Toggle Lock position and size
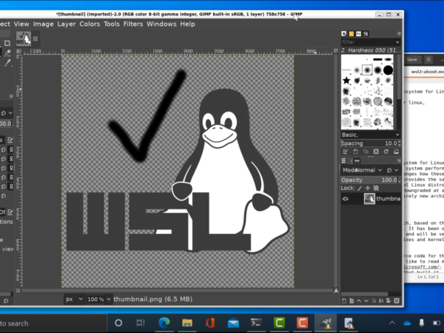The image size is (444, 333). click(368, 188)
